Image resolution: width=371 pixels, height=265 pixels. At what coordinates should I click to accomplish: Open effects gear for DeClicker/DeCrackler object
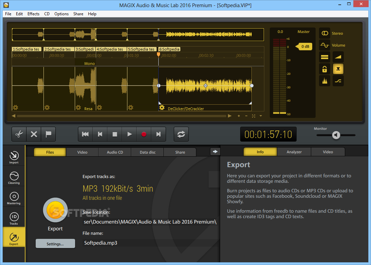point(162,108)
